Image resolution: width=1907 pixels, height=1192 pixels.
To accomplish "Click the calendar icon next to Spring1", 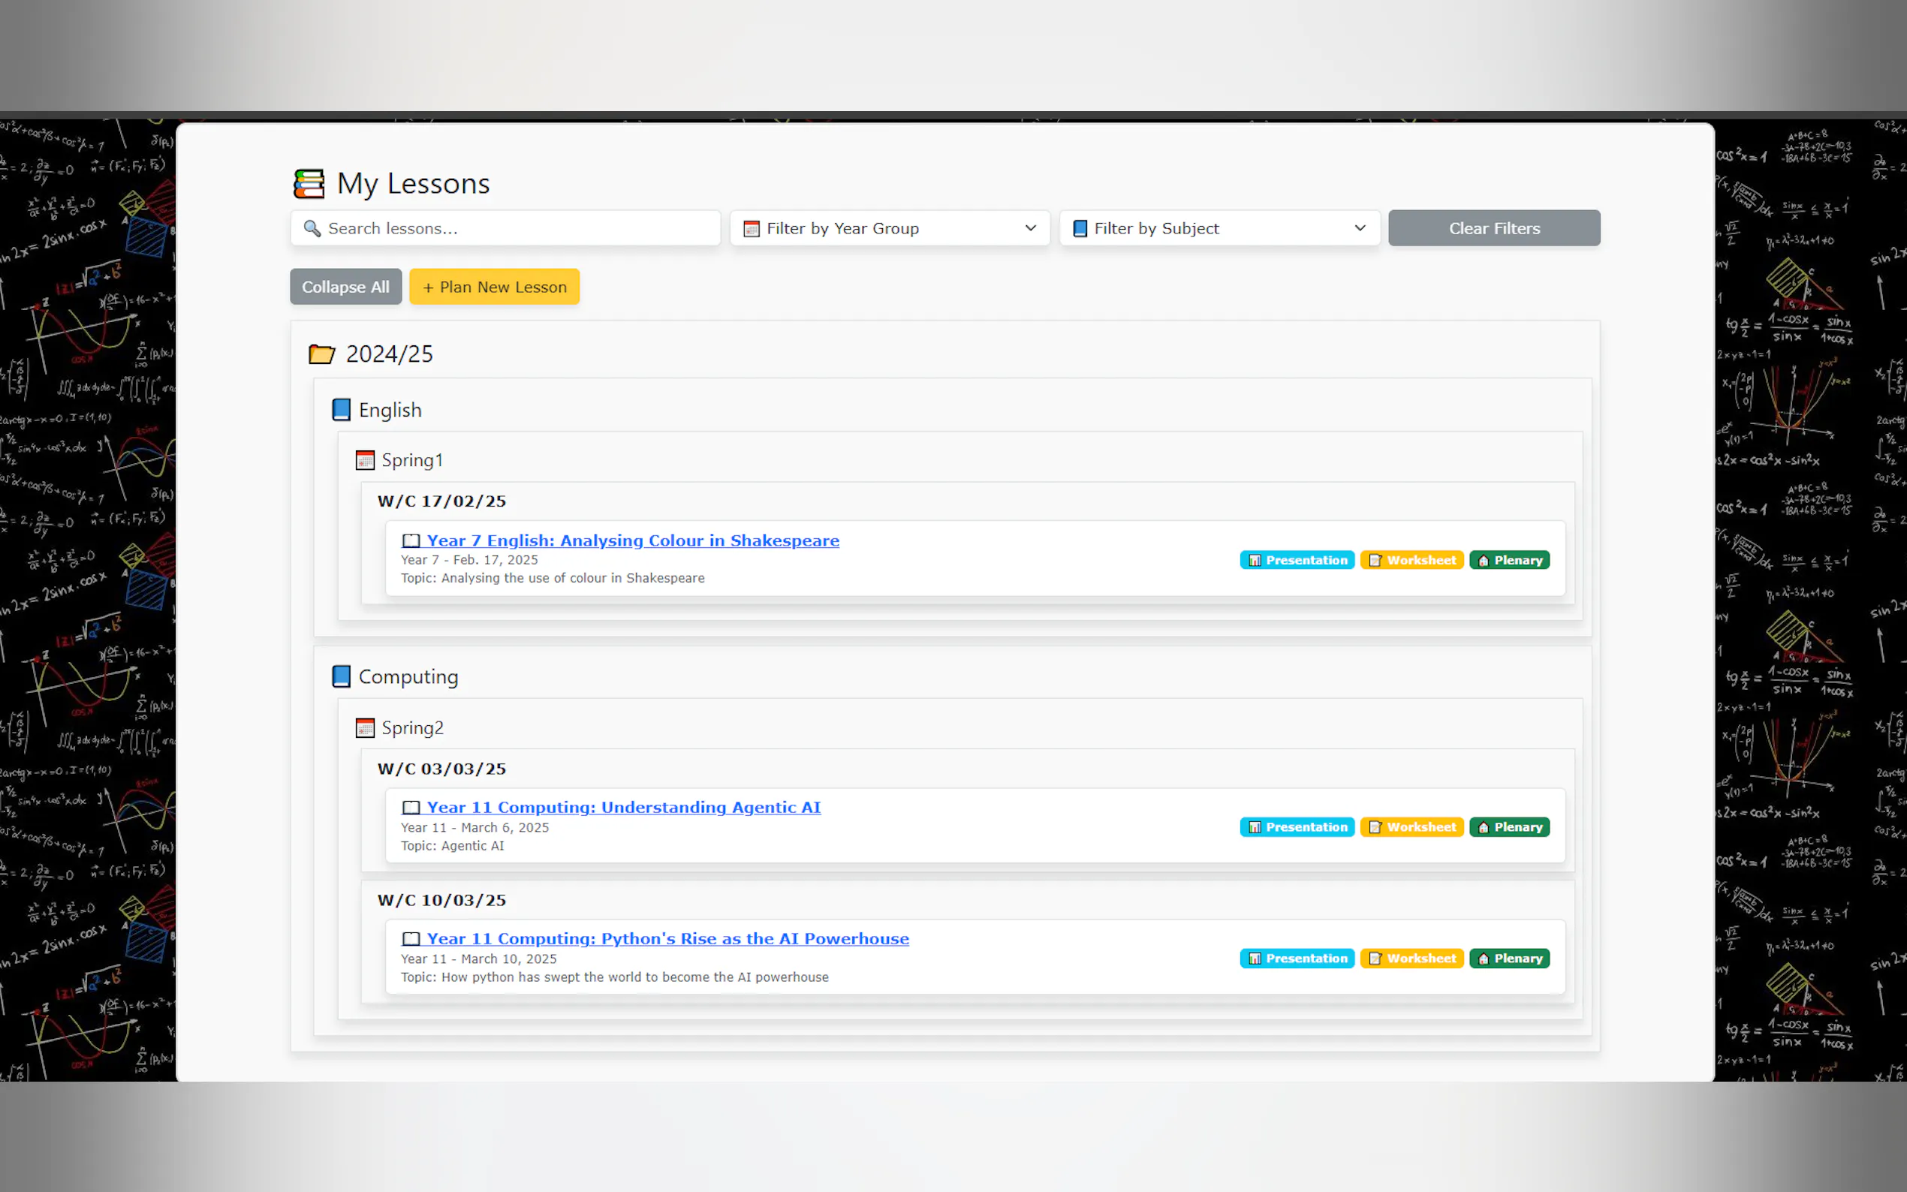I will pyautogui.click(x=365, y=459).
